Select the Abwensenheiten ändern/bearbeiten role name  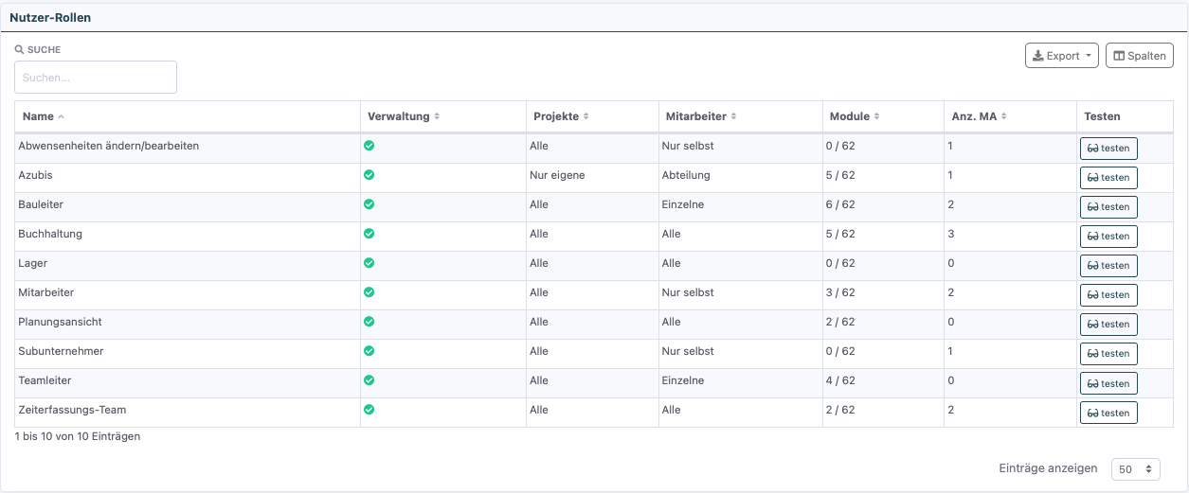point(109,146)
